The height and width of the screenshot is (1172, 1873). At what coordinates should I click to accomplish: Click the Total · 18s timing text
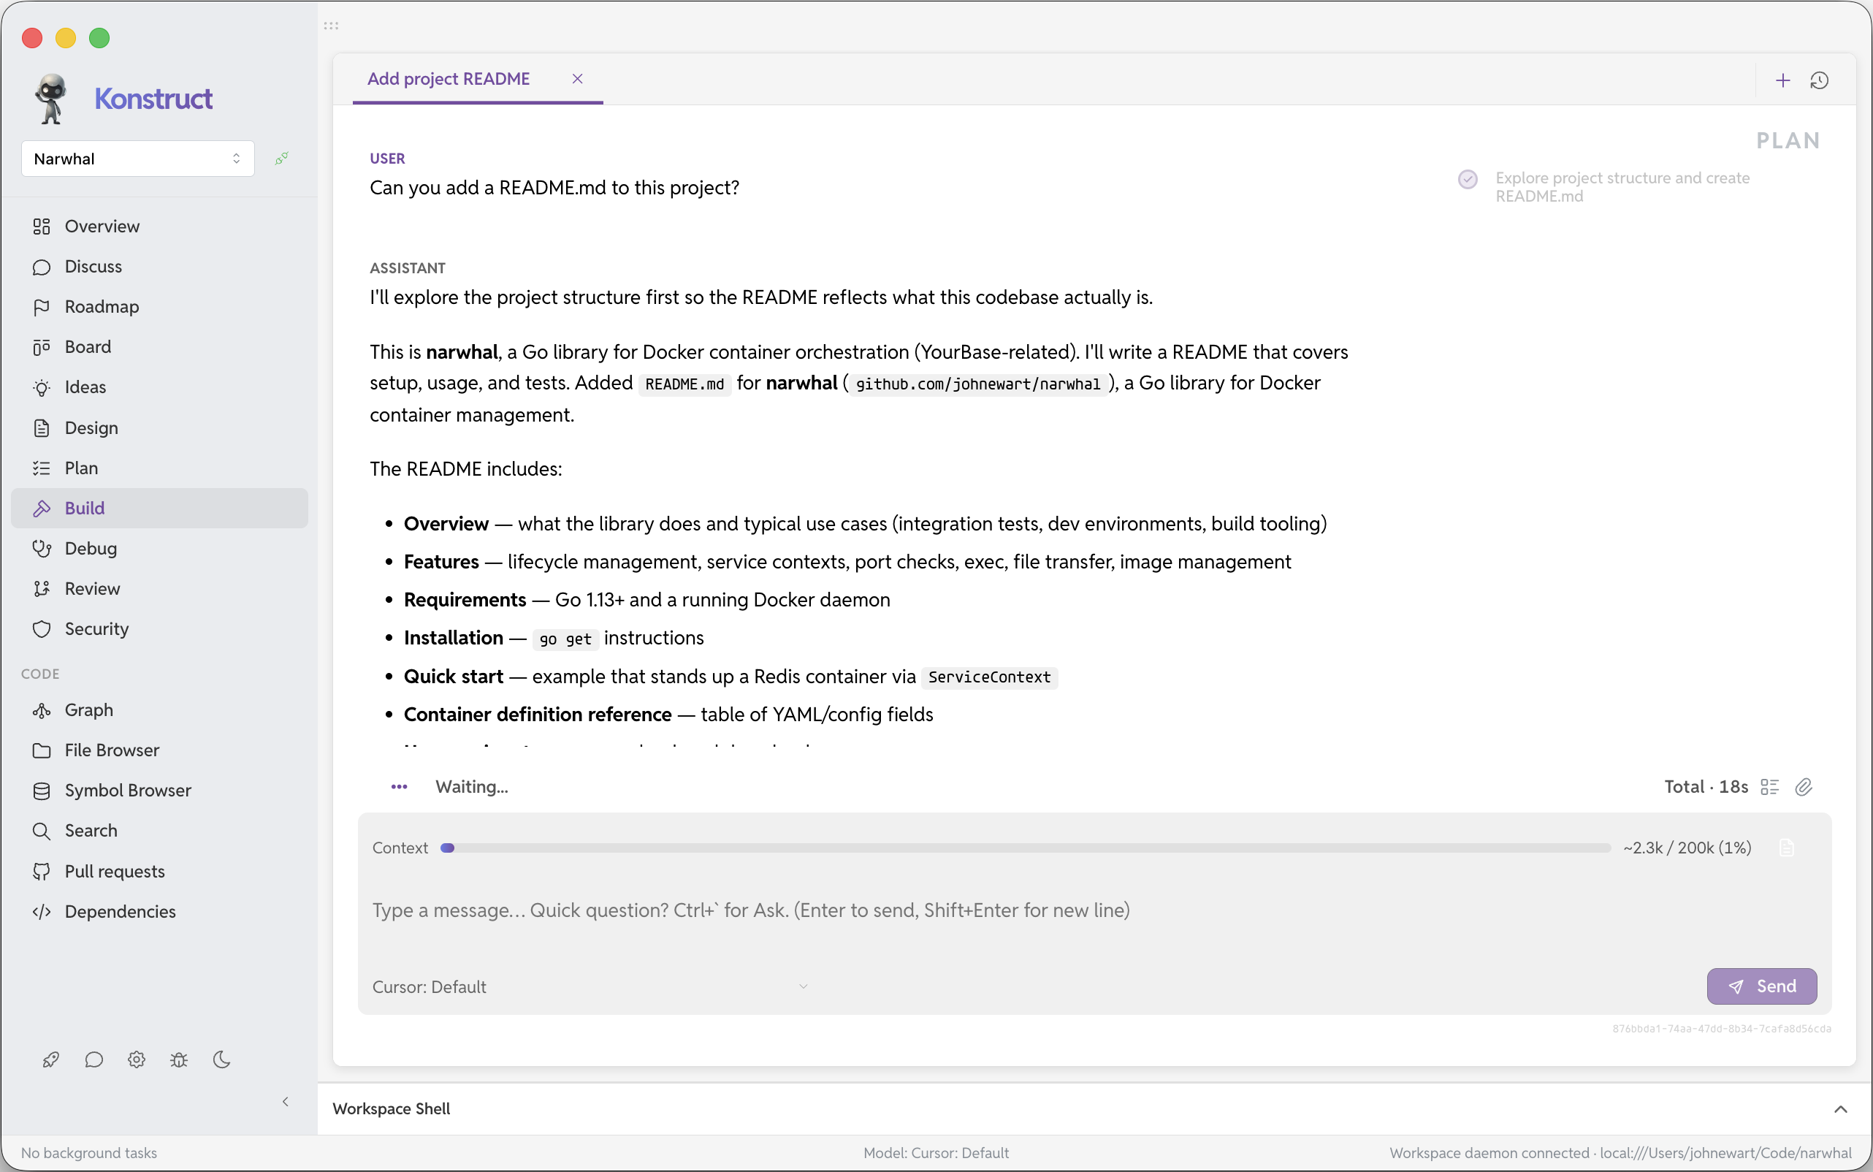(x=1706, y=788)
